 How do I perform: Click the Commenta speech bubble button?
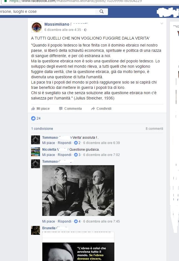(70, 109)
